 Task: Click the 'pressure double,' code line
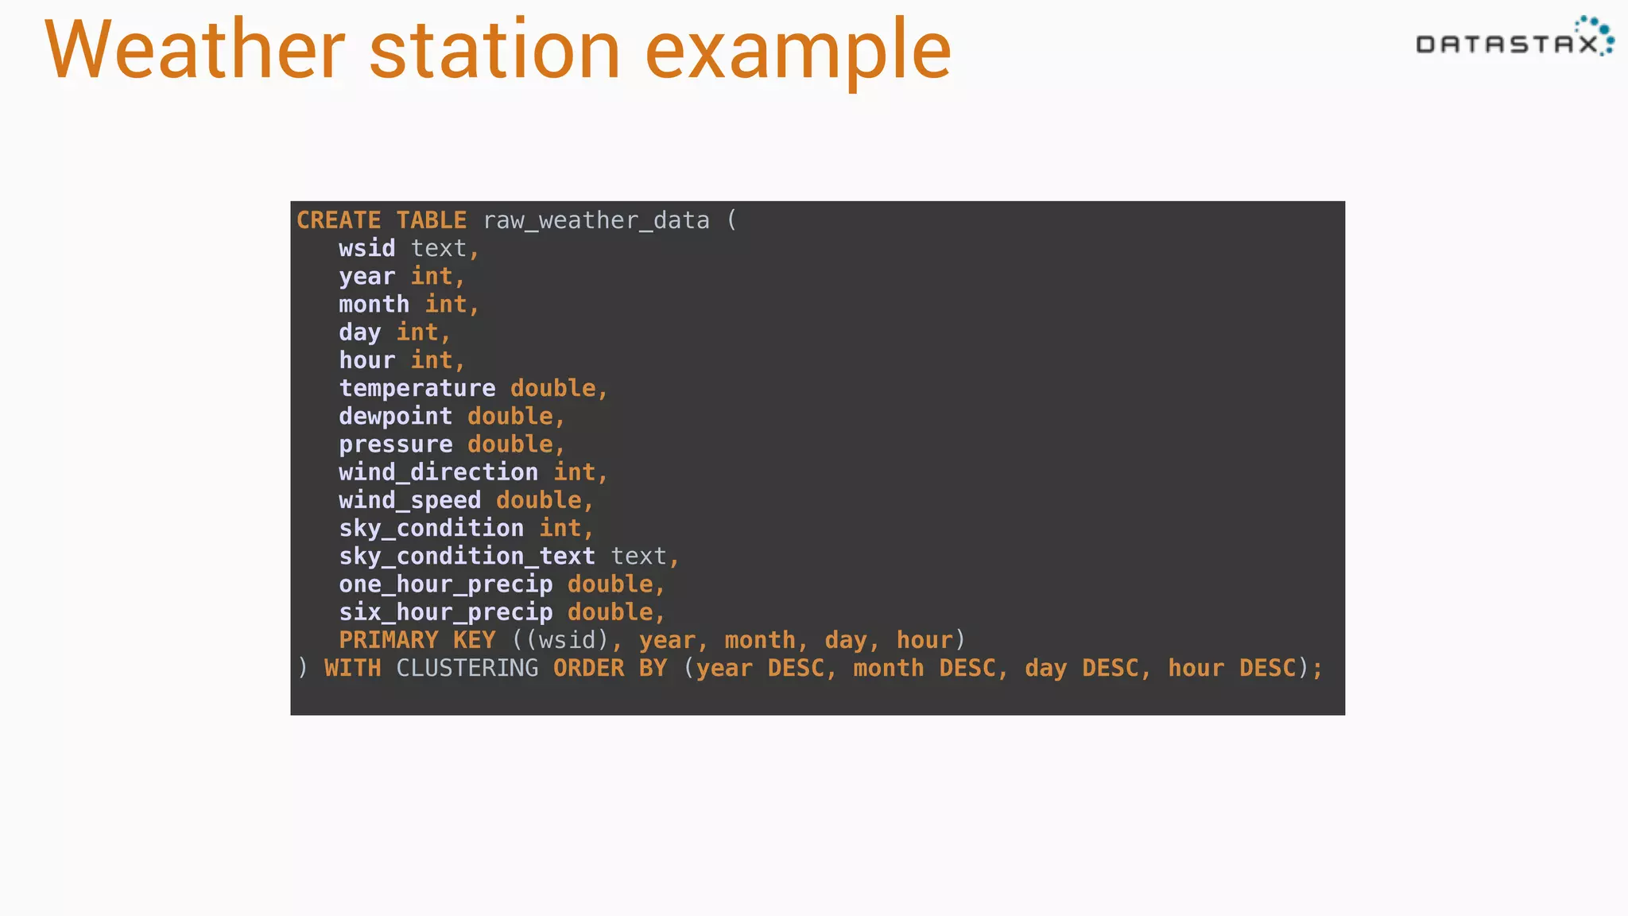[452, 444]
